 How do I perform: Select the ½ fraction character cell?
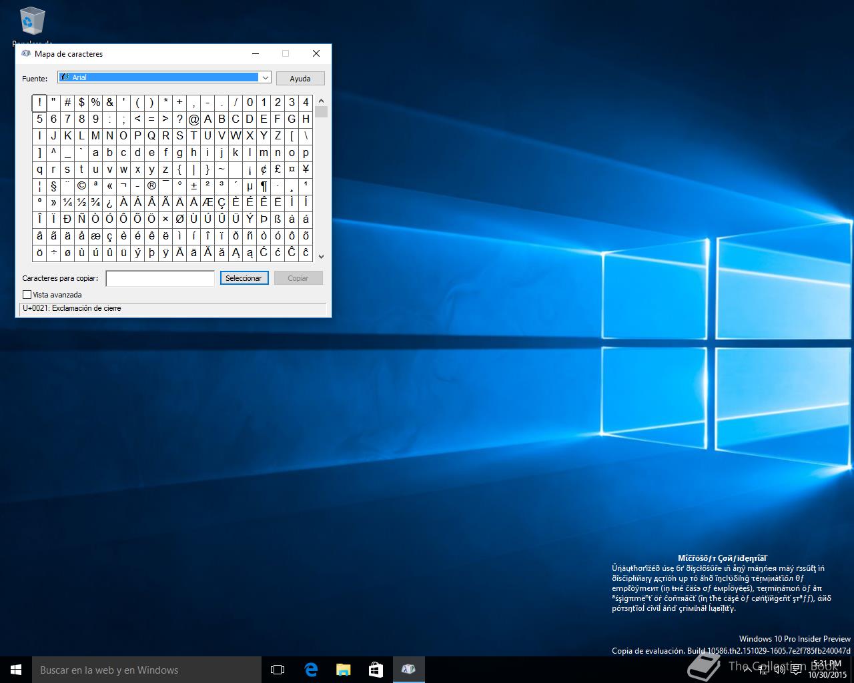tap(81, 203)
